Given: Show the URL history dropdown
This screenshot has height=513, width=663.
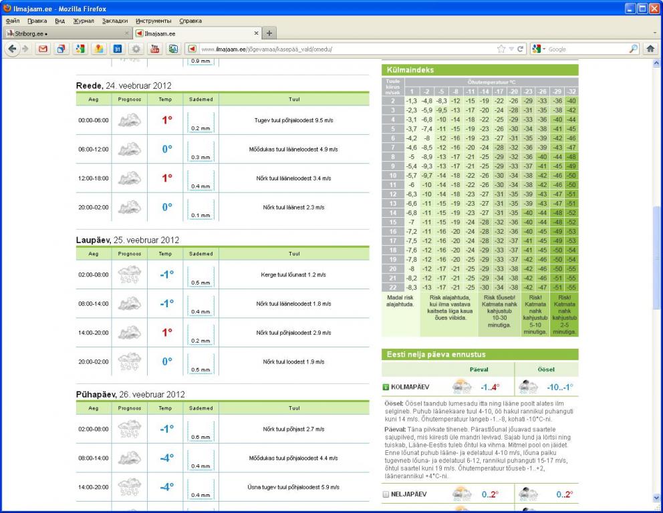Looking at the screenshot, I should tap(511, 49).
